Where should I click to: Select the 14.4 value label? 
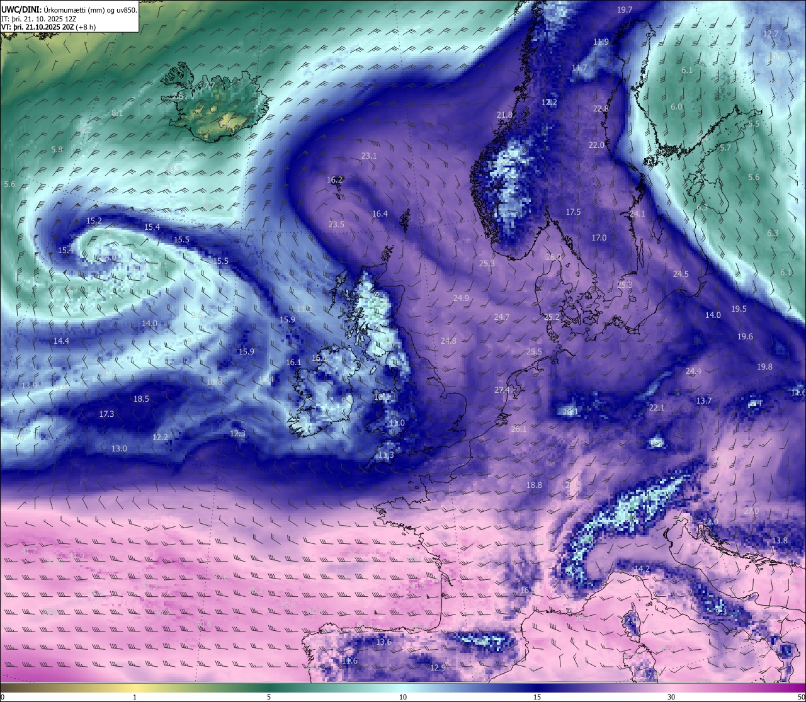[x=61, y=341]
